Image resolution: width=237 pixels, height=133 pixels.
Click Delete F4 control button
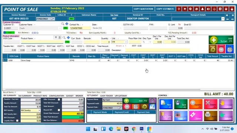(211, 104)
